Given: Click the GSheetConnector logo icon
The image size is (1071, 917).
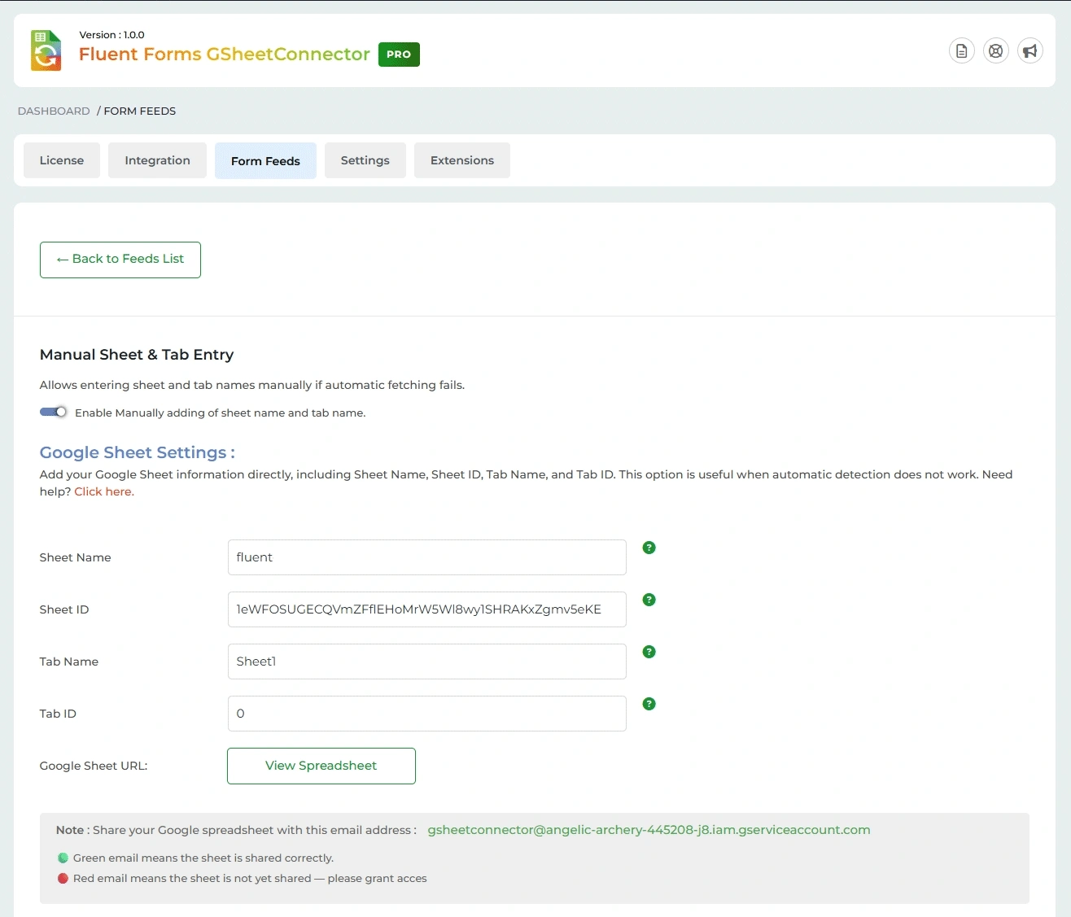Looking at the screenshot, I should 46,50.
